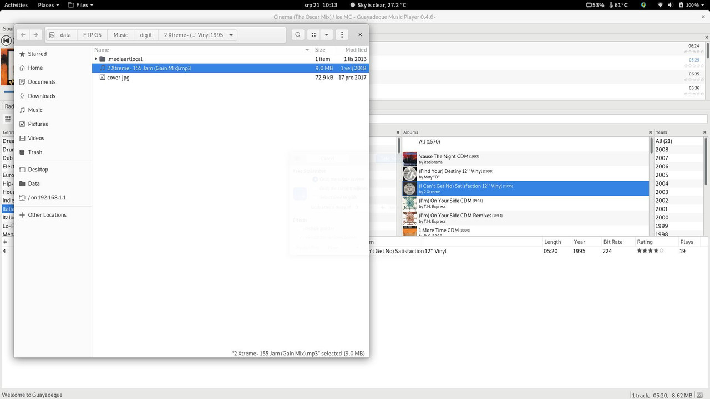Screen dimensions: 710x399
Task: Sort tracks by Bit Rate column
Action: tap(617, 242)
